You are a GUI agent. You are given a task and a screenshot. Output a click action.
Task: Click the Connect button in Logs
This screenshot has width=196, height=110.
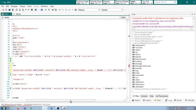coord(144,96)
